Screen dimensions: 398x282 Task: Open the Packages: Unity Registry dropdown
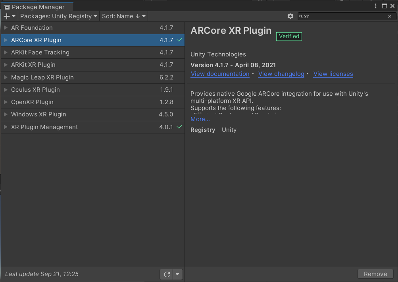tap(58, 16)
